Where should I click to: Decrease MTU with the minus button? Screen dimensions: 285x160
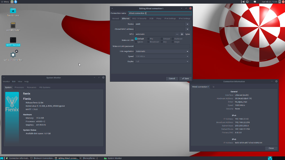tap(177, 34)
